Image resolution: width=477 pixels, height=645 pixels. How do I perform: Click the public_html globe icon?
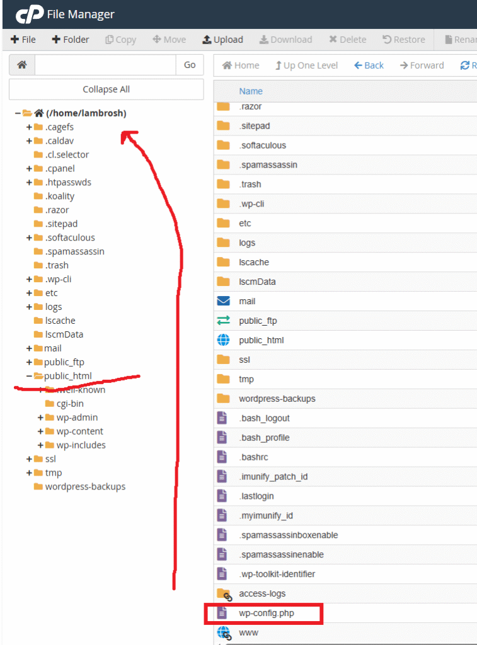[x=223, y=340]
